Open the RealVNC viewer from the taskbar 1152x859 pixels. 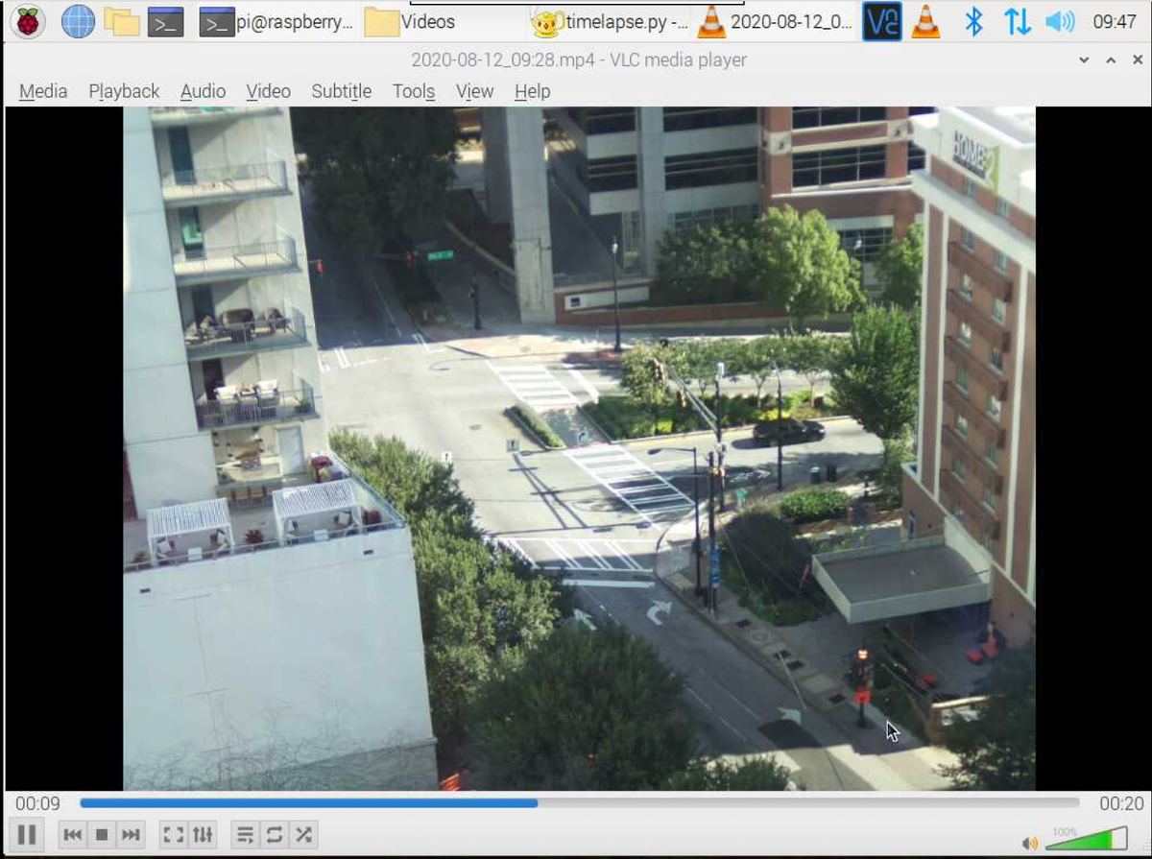(x=881, y=19)
